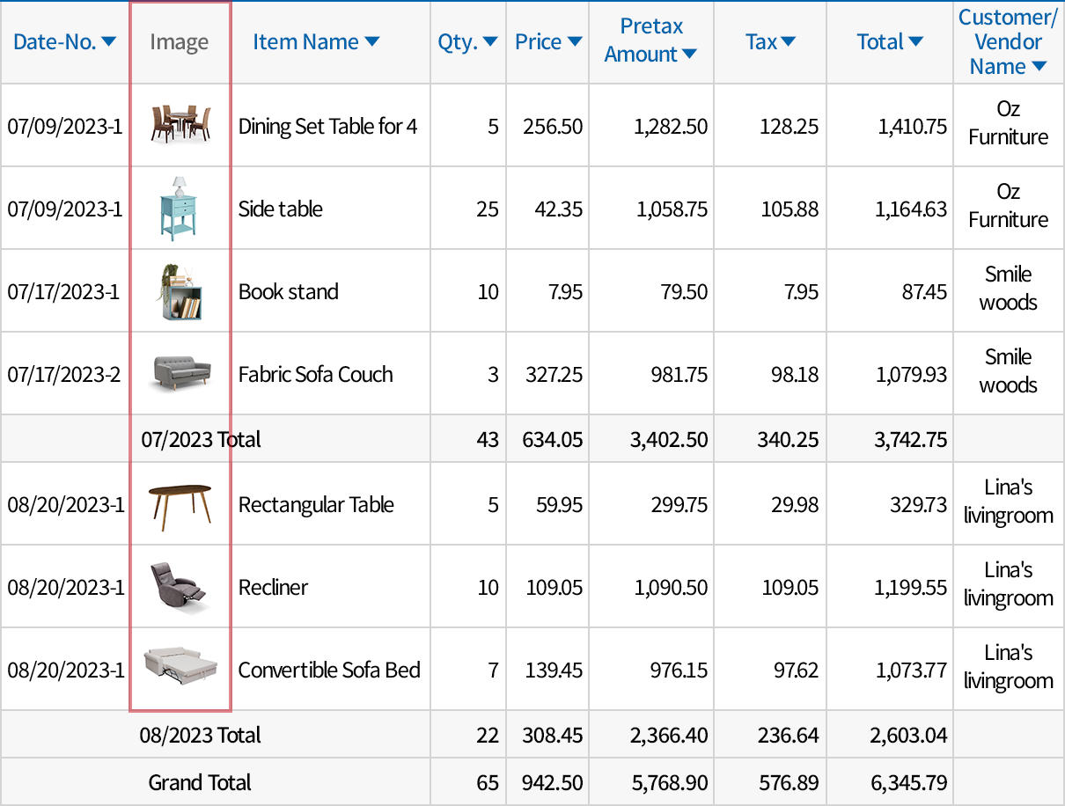Open the Book stand product image
1065x806 pixels.
pyautogui.click(x=180, y=290)
